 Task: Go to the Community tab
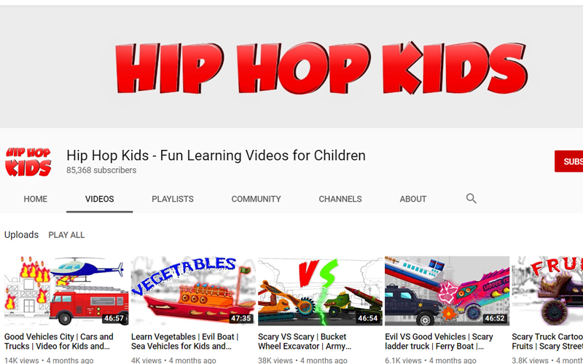(257, 199)
